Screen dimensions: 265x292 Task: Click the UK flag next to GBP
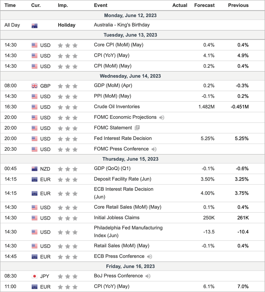click(34, 86)
